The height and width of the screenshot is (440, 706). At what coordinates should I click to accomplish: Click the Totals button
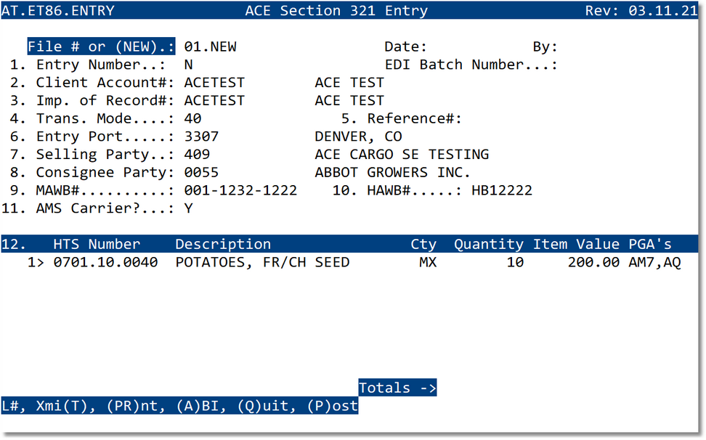[x=397, y=388]
